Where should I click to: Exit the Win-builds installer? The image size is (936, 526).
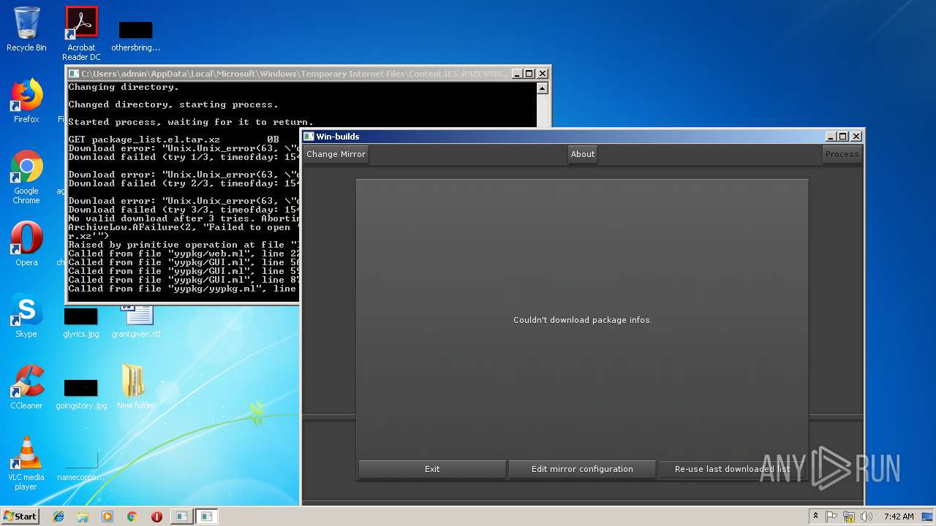pyautogui.click(x=432, y=469)
